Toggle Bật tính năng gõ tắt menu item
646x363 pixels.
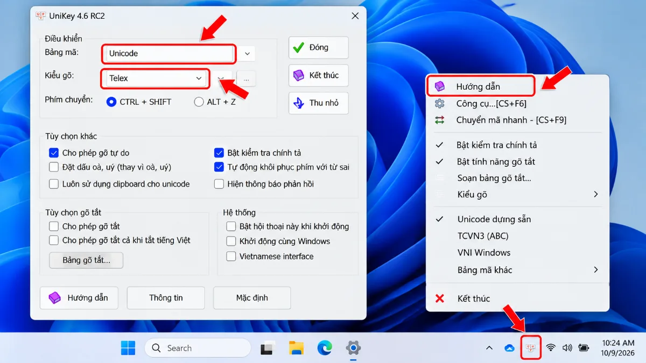coord(517,162)
